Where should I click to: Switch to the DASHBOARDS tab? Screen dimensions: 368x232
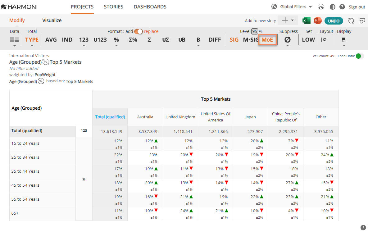pyautogui.click(x=150, y=7)
